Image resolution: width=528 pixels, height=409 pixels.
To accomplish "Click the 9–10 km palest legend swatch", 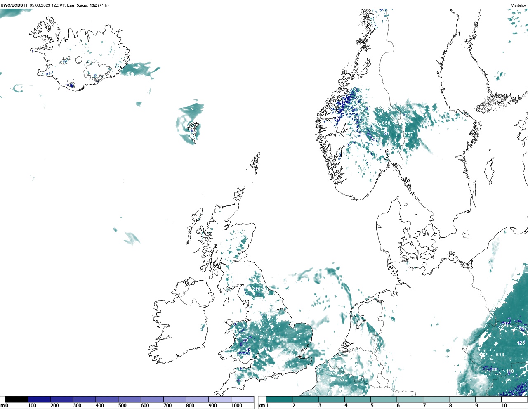I will [x=488, y=399].
